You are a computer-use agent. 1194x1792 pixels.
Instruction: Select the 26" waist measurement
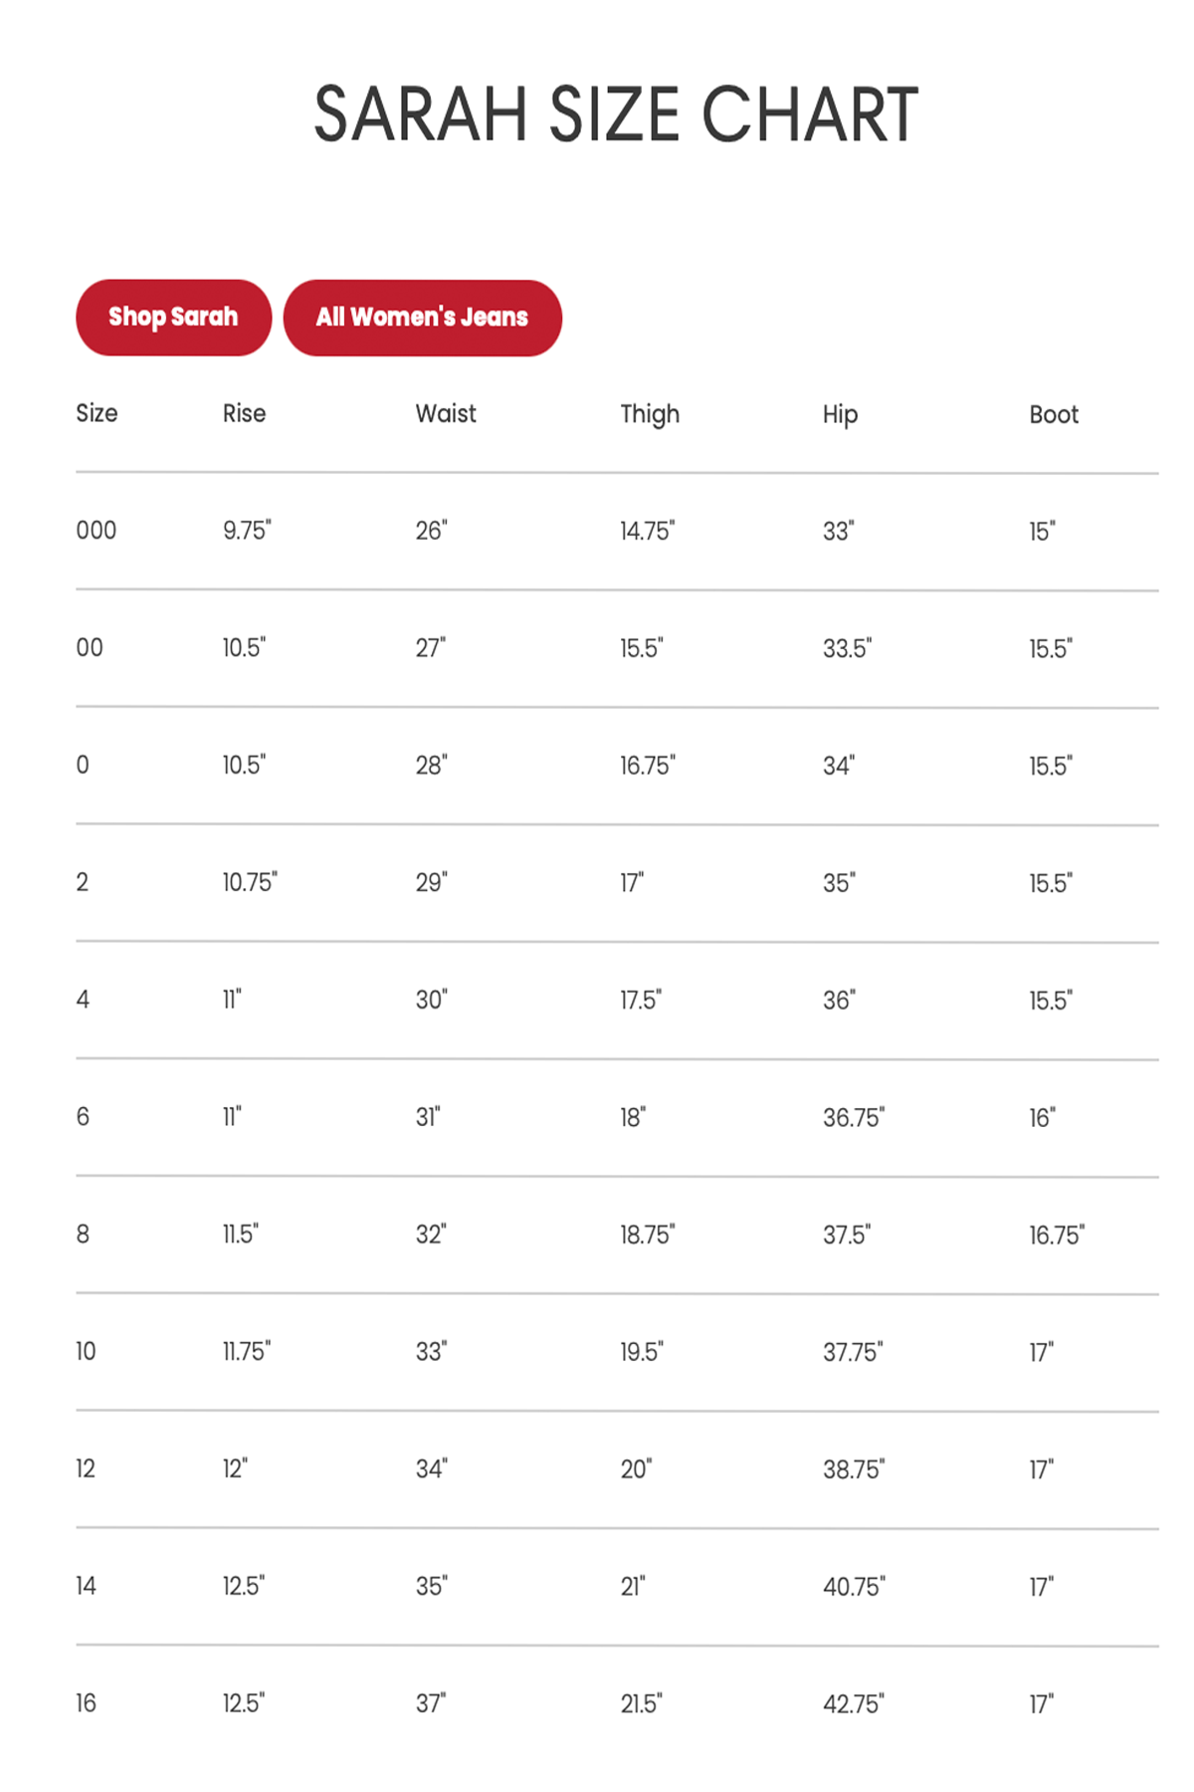[432, 531]
